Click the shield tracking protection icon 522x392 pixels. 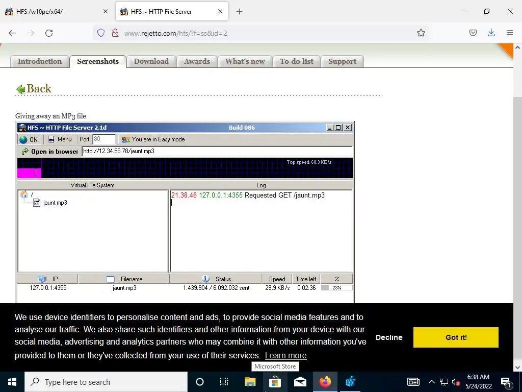click(x=101, y=33)
